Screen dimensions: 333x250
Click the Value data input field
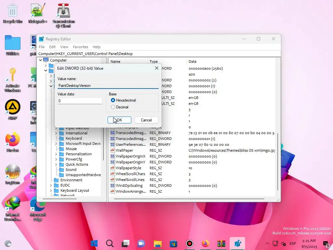80,101
